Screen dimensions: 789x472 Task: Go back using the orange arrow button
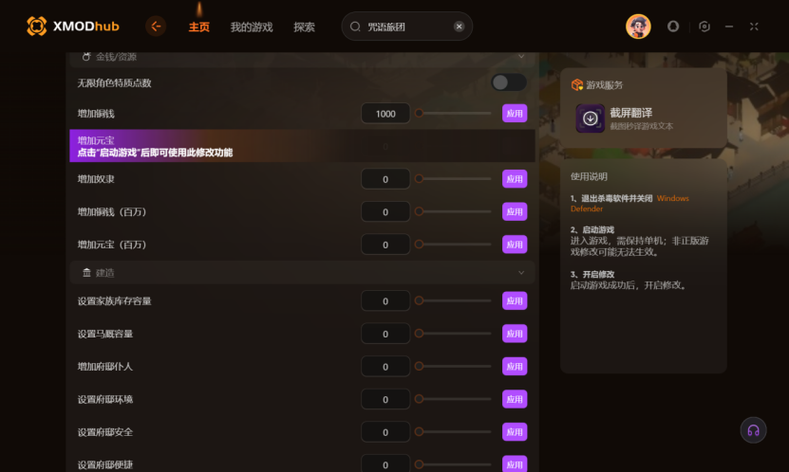[x=156, y=27]
